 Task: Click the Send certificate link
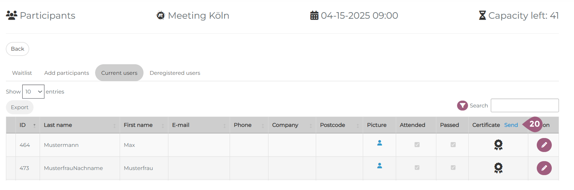(x=511, y=125)
